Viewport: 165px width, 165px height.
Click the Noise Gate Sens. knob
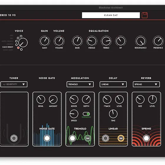(41, 100)
